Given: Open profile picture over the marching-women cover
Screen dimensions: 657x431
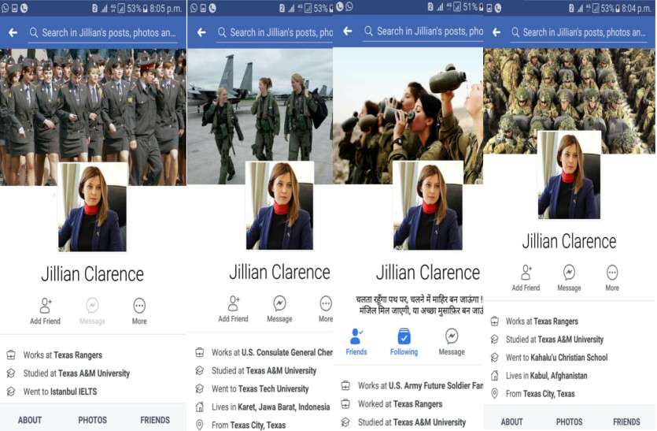Looking at the screenshot, I should [x=92, y=207].
